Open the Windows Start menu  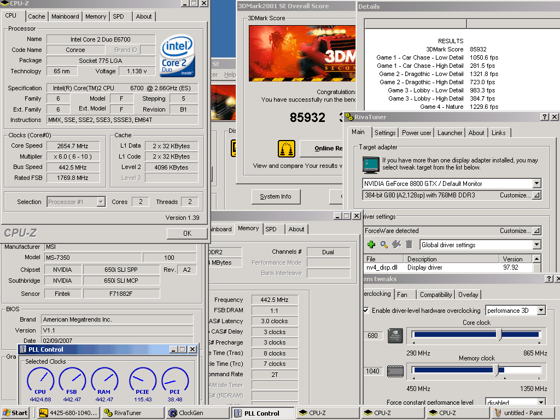(15, 413)
